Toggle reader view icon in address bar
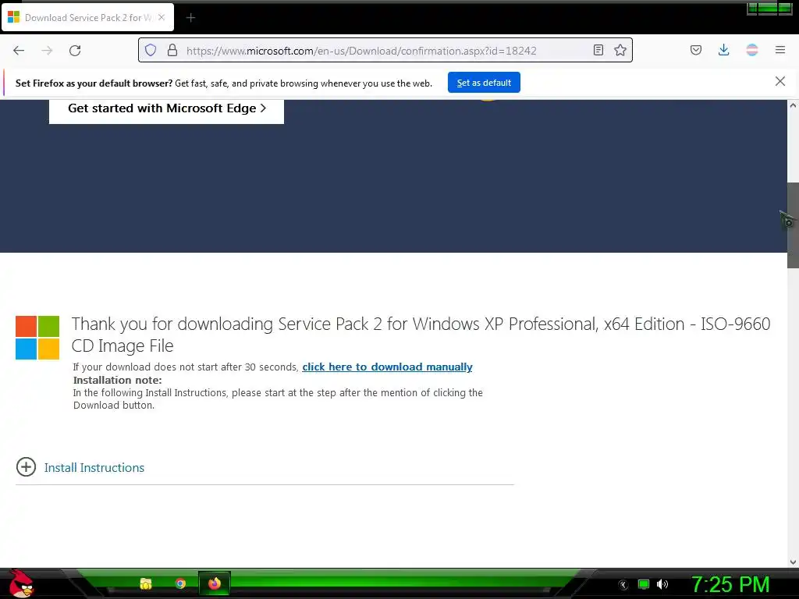The image size is (799, 599). (x=598, y=50)
